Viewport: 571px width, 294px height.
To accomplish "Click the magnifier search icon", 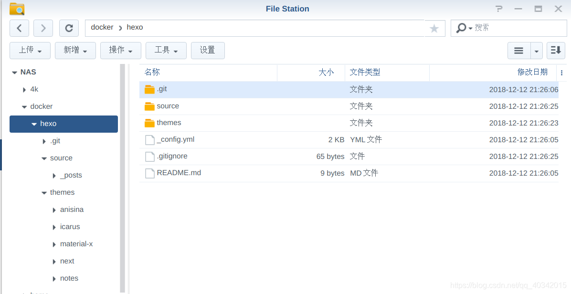I will (461, 28).
